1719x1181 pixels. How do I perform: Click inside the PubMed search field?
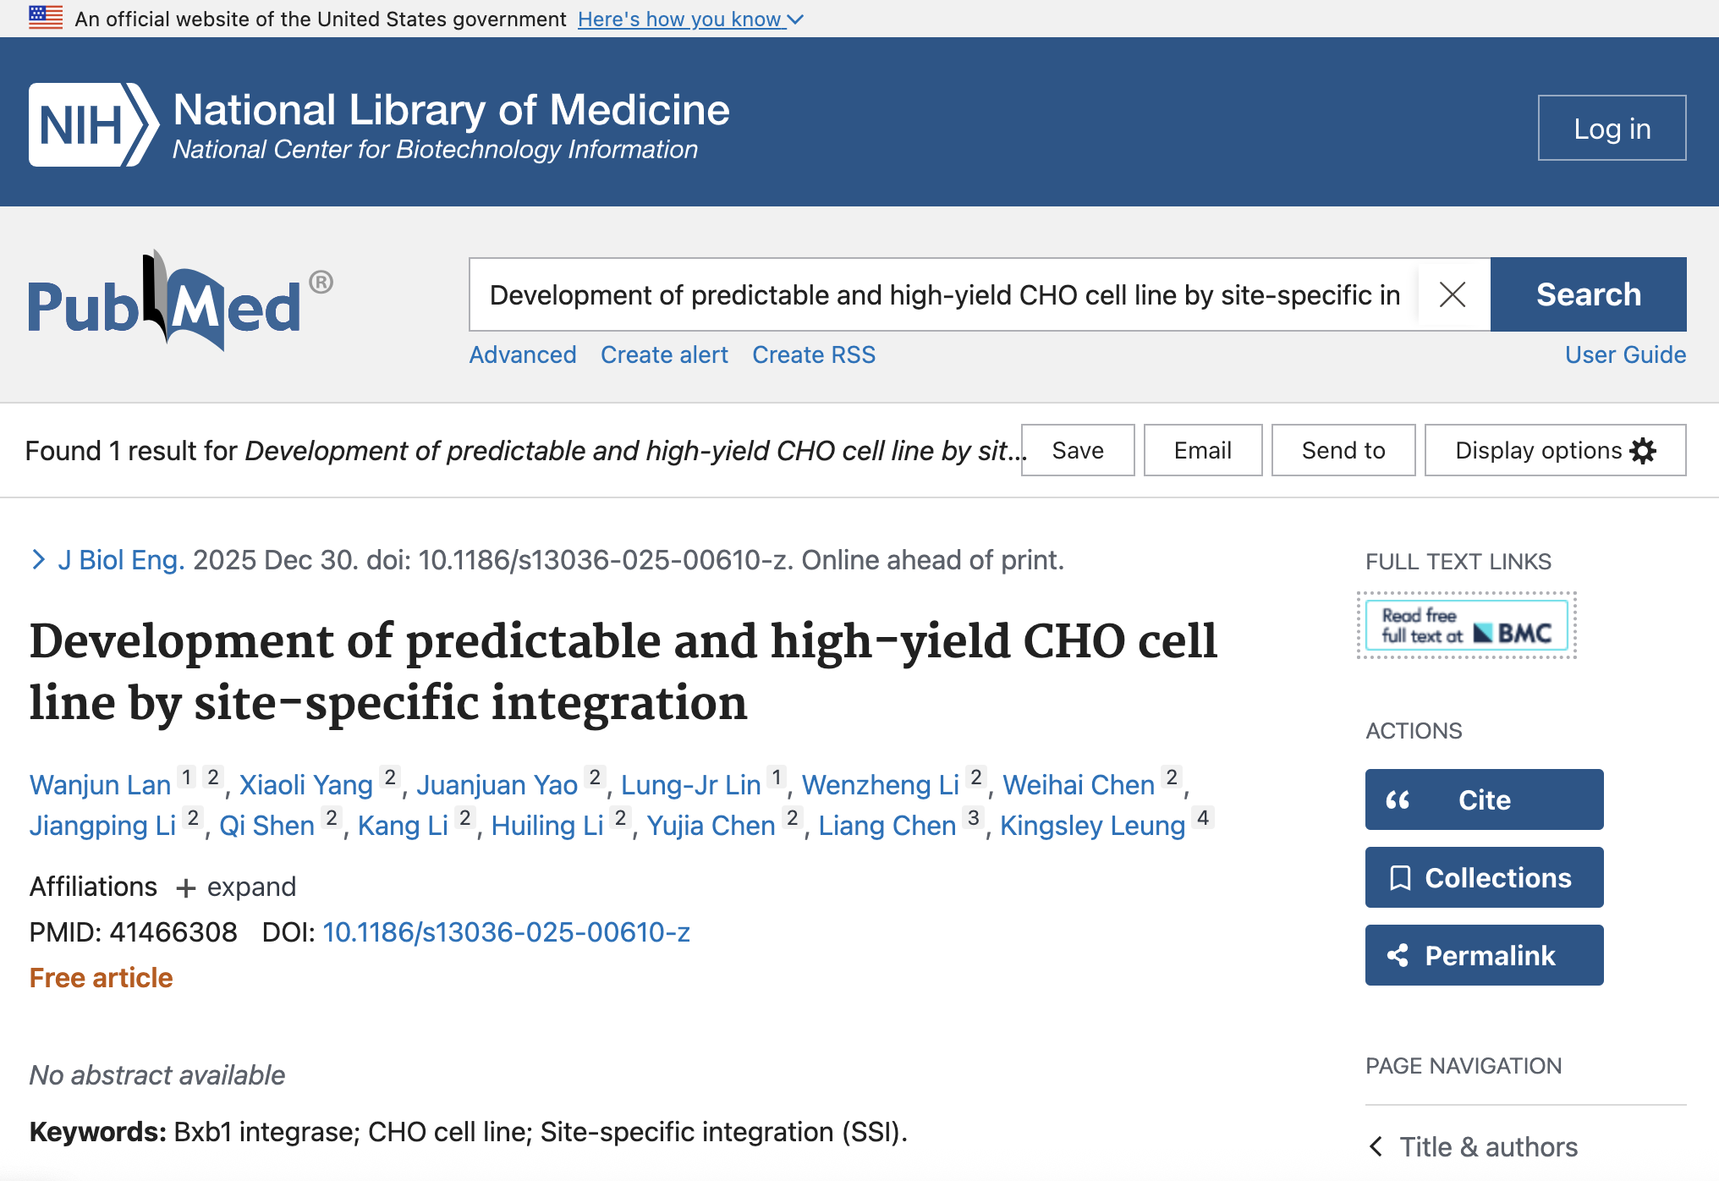pyautogui.click(x=943, y=294)
